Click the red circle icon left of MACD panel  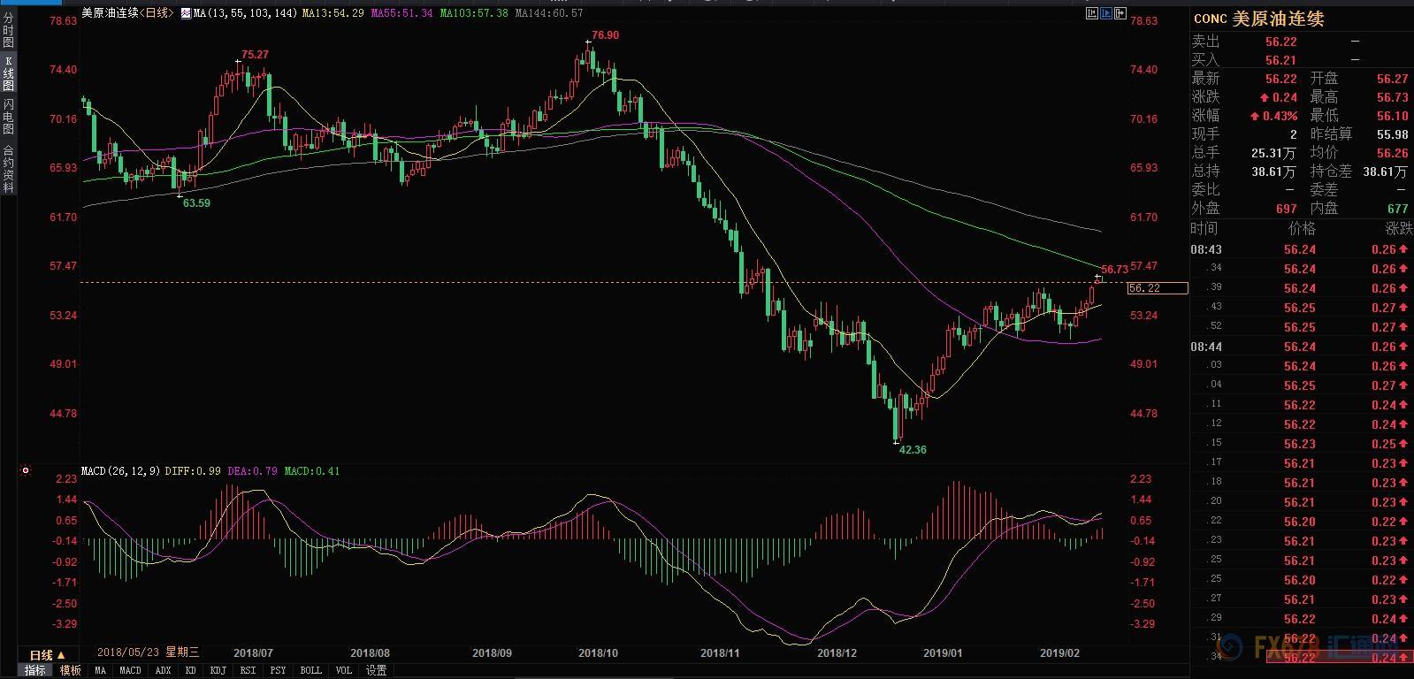26,471
